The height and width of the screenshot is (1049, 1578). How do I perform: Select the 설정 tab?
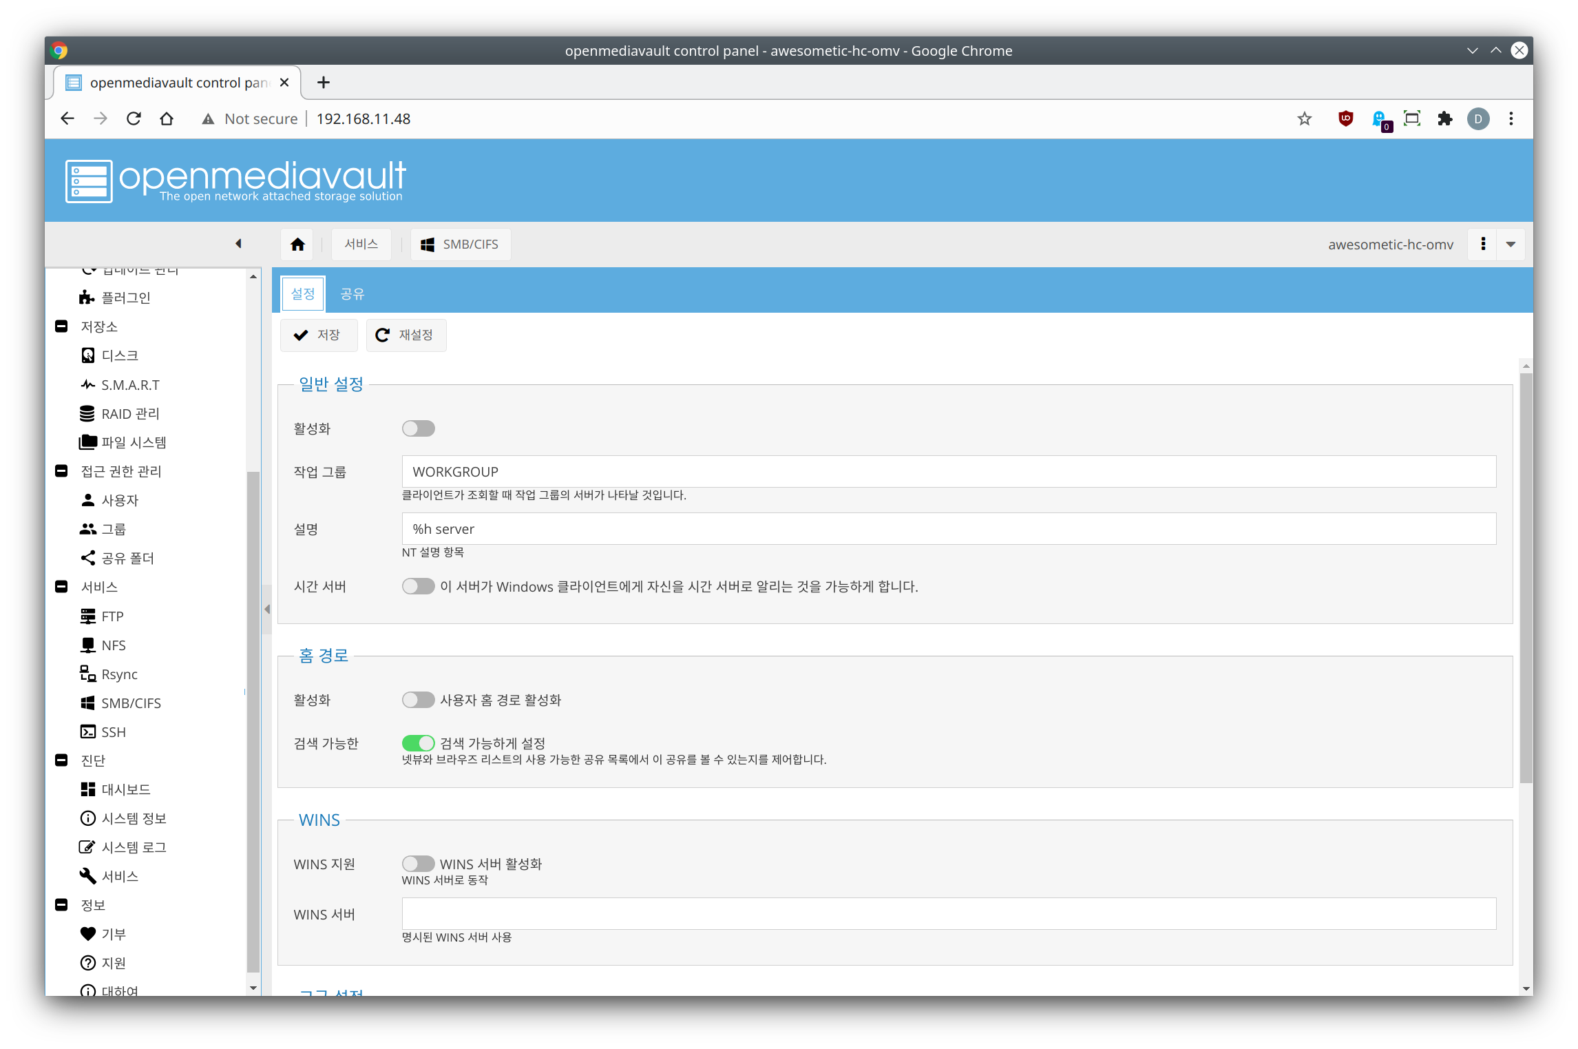303,294
